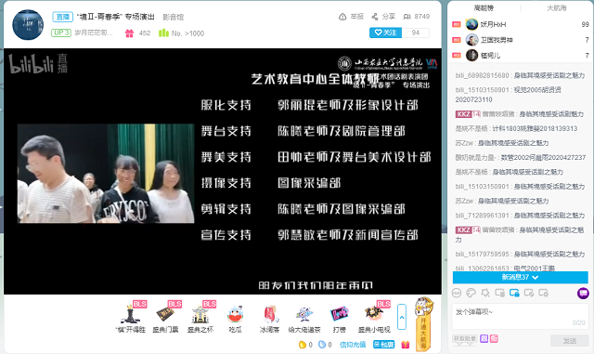Click the 举报 report warning icon
The width and height of the screenshot is (594, 354).
point(342,17)
